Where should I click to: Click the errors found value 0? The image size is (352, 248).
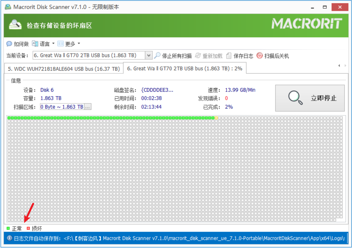coord(226,98)
